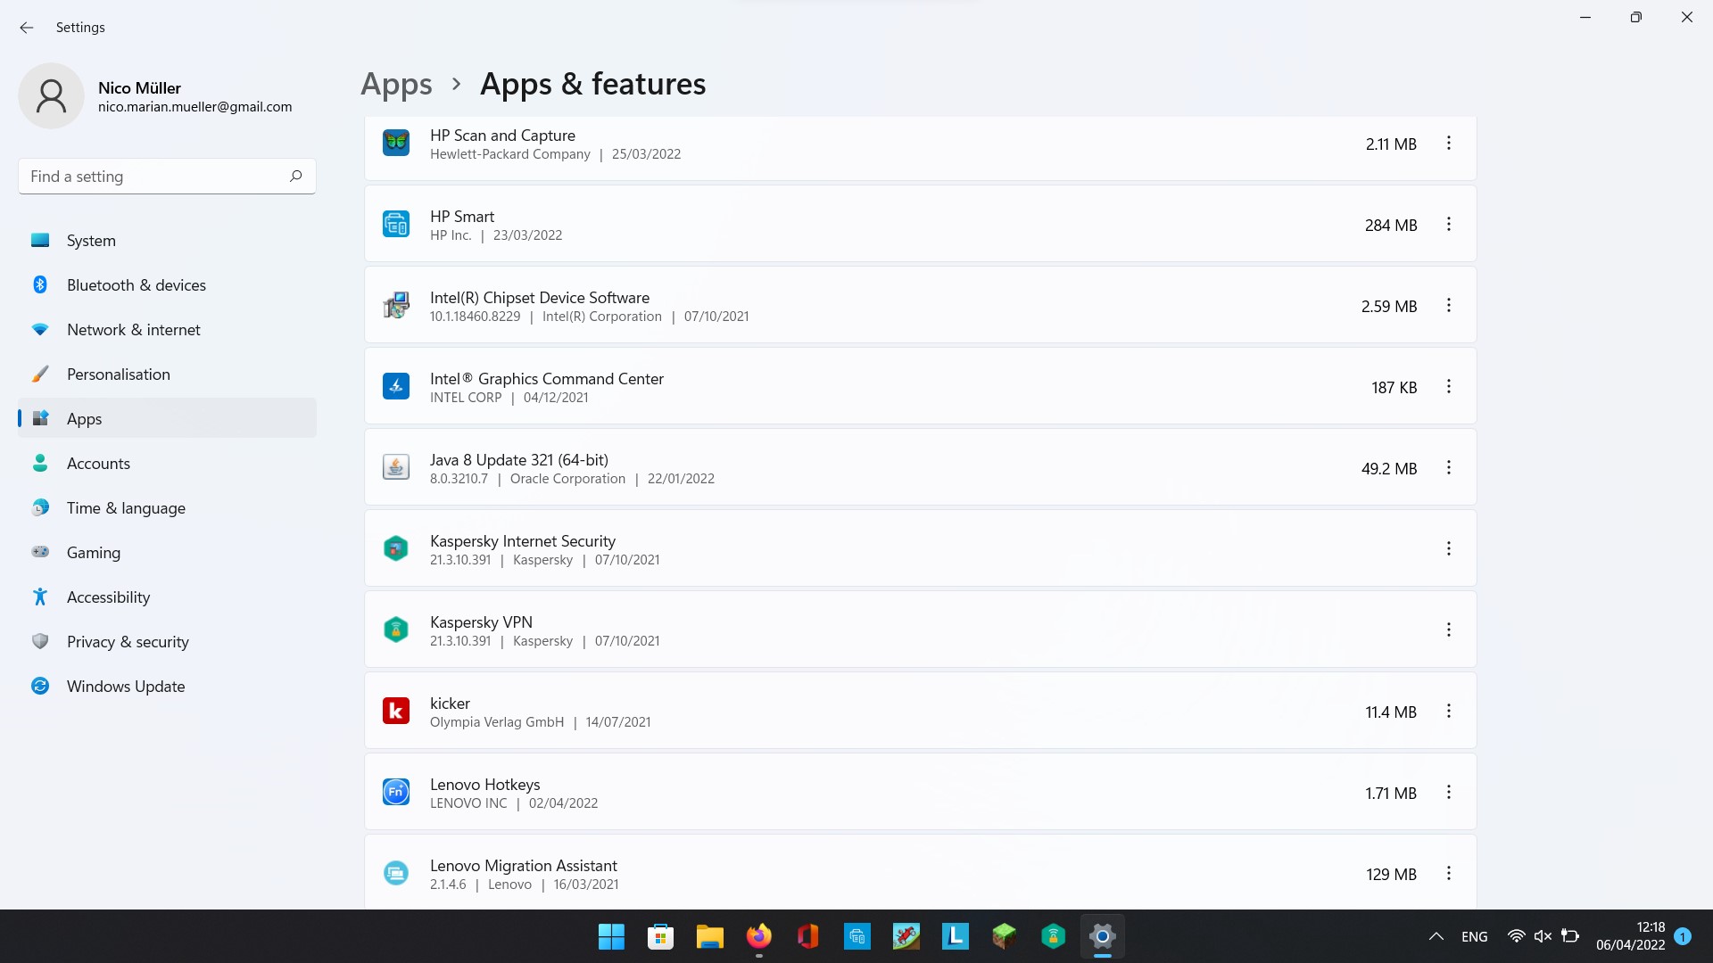Click the back arrow in Settings

27,28
